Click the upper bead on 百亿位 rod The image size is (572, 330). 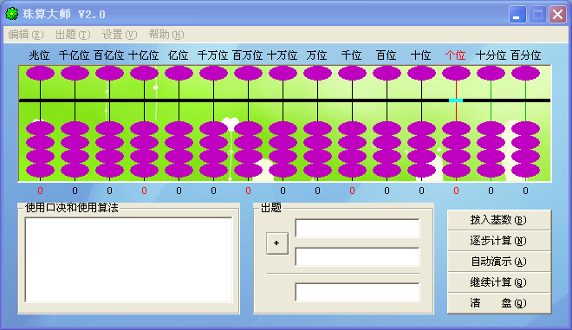coord(109,73)
